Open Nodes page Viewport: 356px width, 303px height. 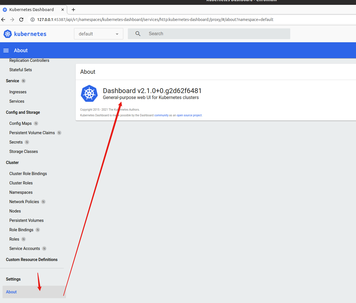[15, 211]
